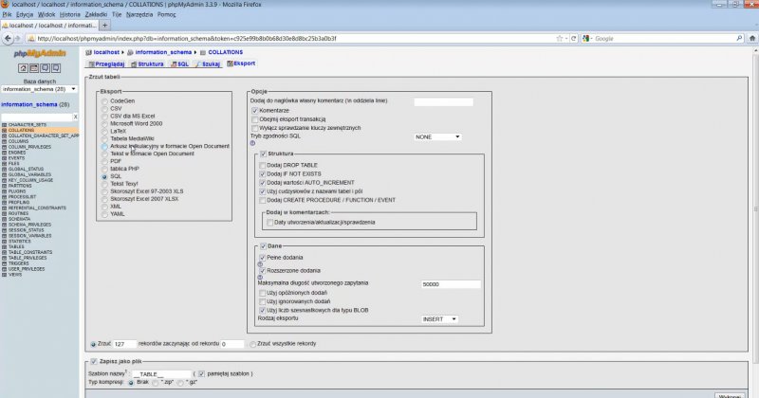Viewport: 759px width, 398px height.
Task: Select the CSV export format
Action: tap(104, 108)
